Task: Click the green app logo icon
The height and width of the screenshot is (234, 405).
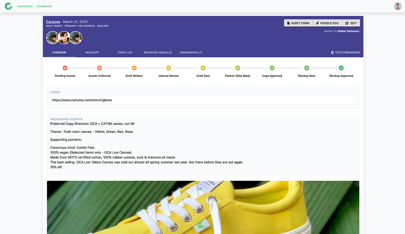Action: point(8,6)
